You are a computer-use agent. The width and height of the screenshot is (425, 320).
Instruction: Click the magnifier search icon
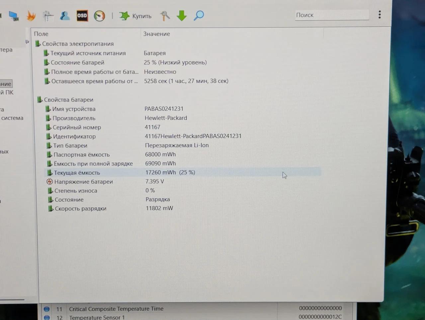[199, 15]
